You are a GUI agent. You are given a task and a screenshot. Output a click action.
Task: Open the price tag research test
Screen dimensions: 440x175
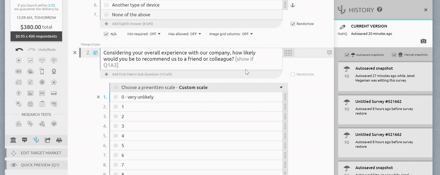point(30,124)
